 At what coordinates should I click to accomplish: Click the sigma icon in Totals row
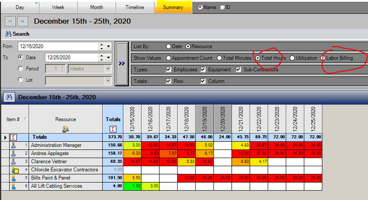tap(13, 137)
